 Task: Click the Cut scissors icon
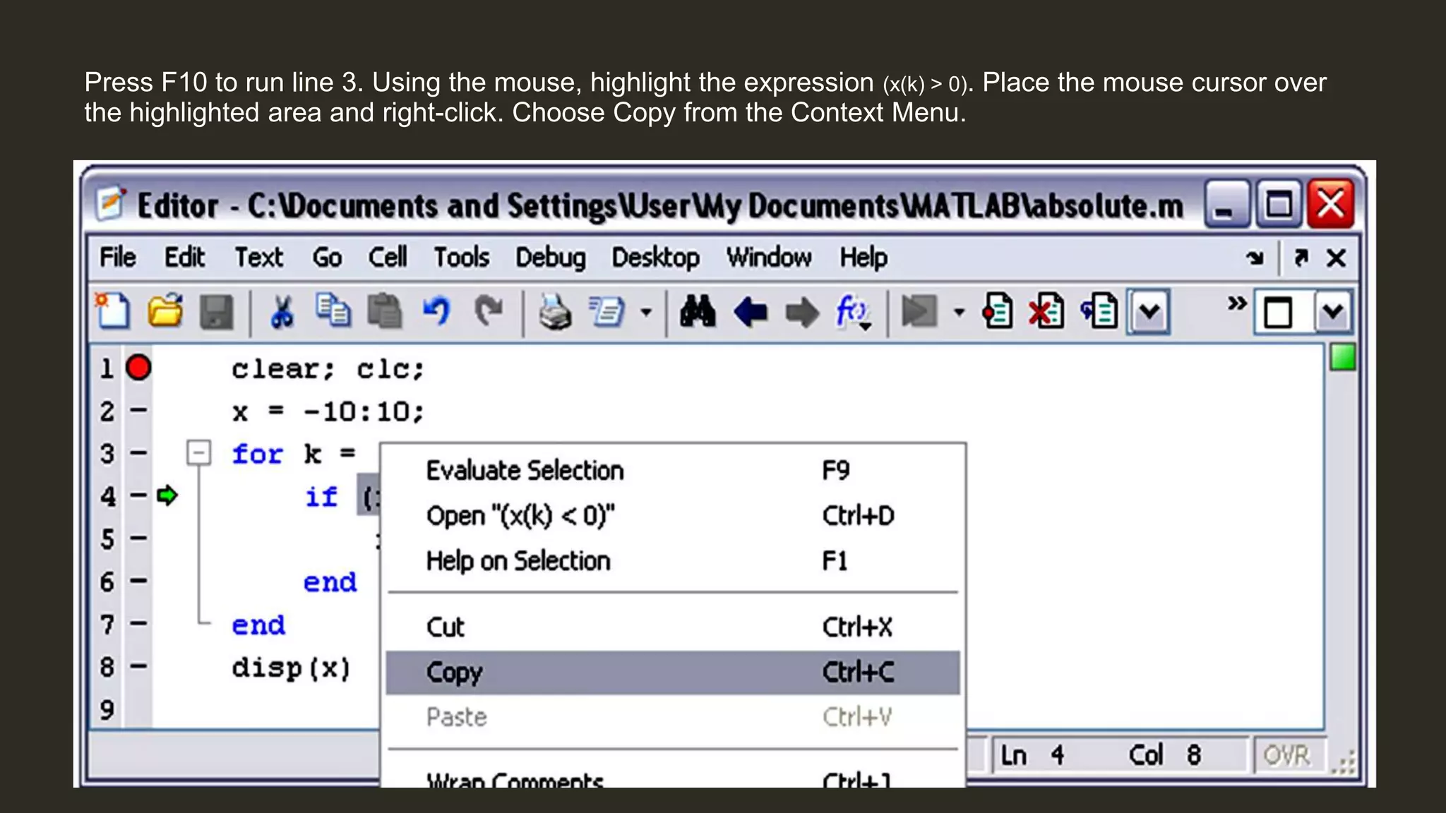282,311
